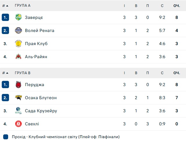
Task: Sort Group B by В wins column
Action: click(x=136, y=73)
